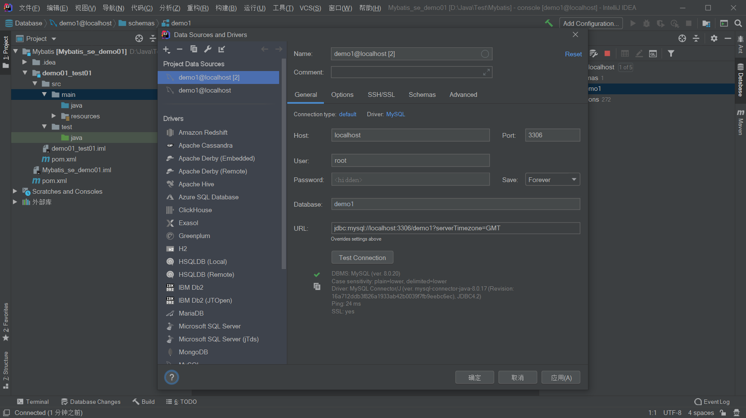Open the Event Log

click(x=712, y=402)
